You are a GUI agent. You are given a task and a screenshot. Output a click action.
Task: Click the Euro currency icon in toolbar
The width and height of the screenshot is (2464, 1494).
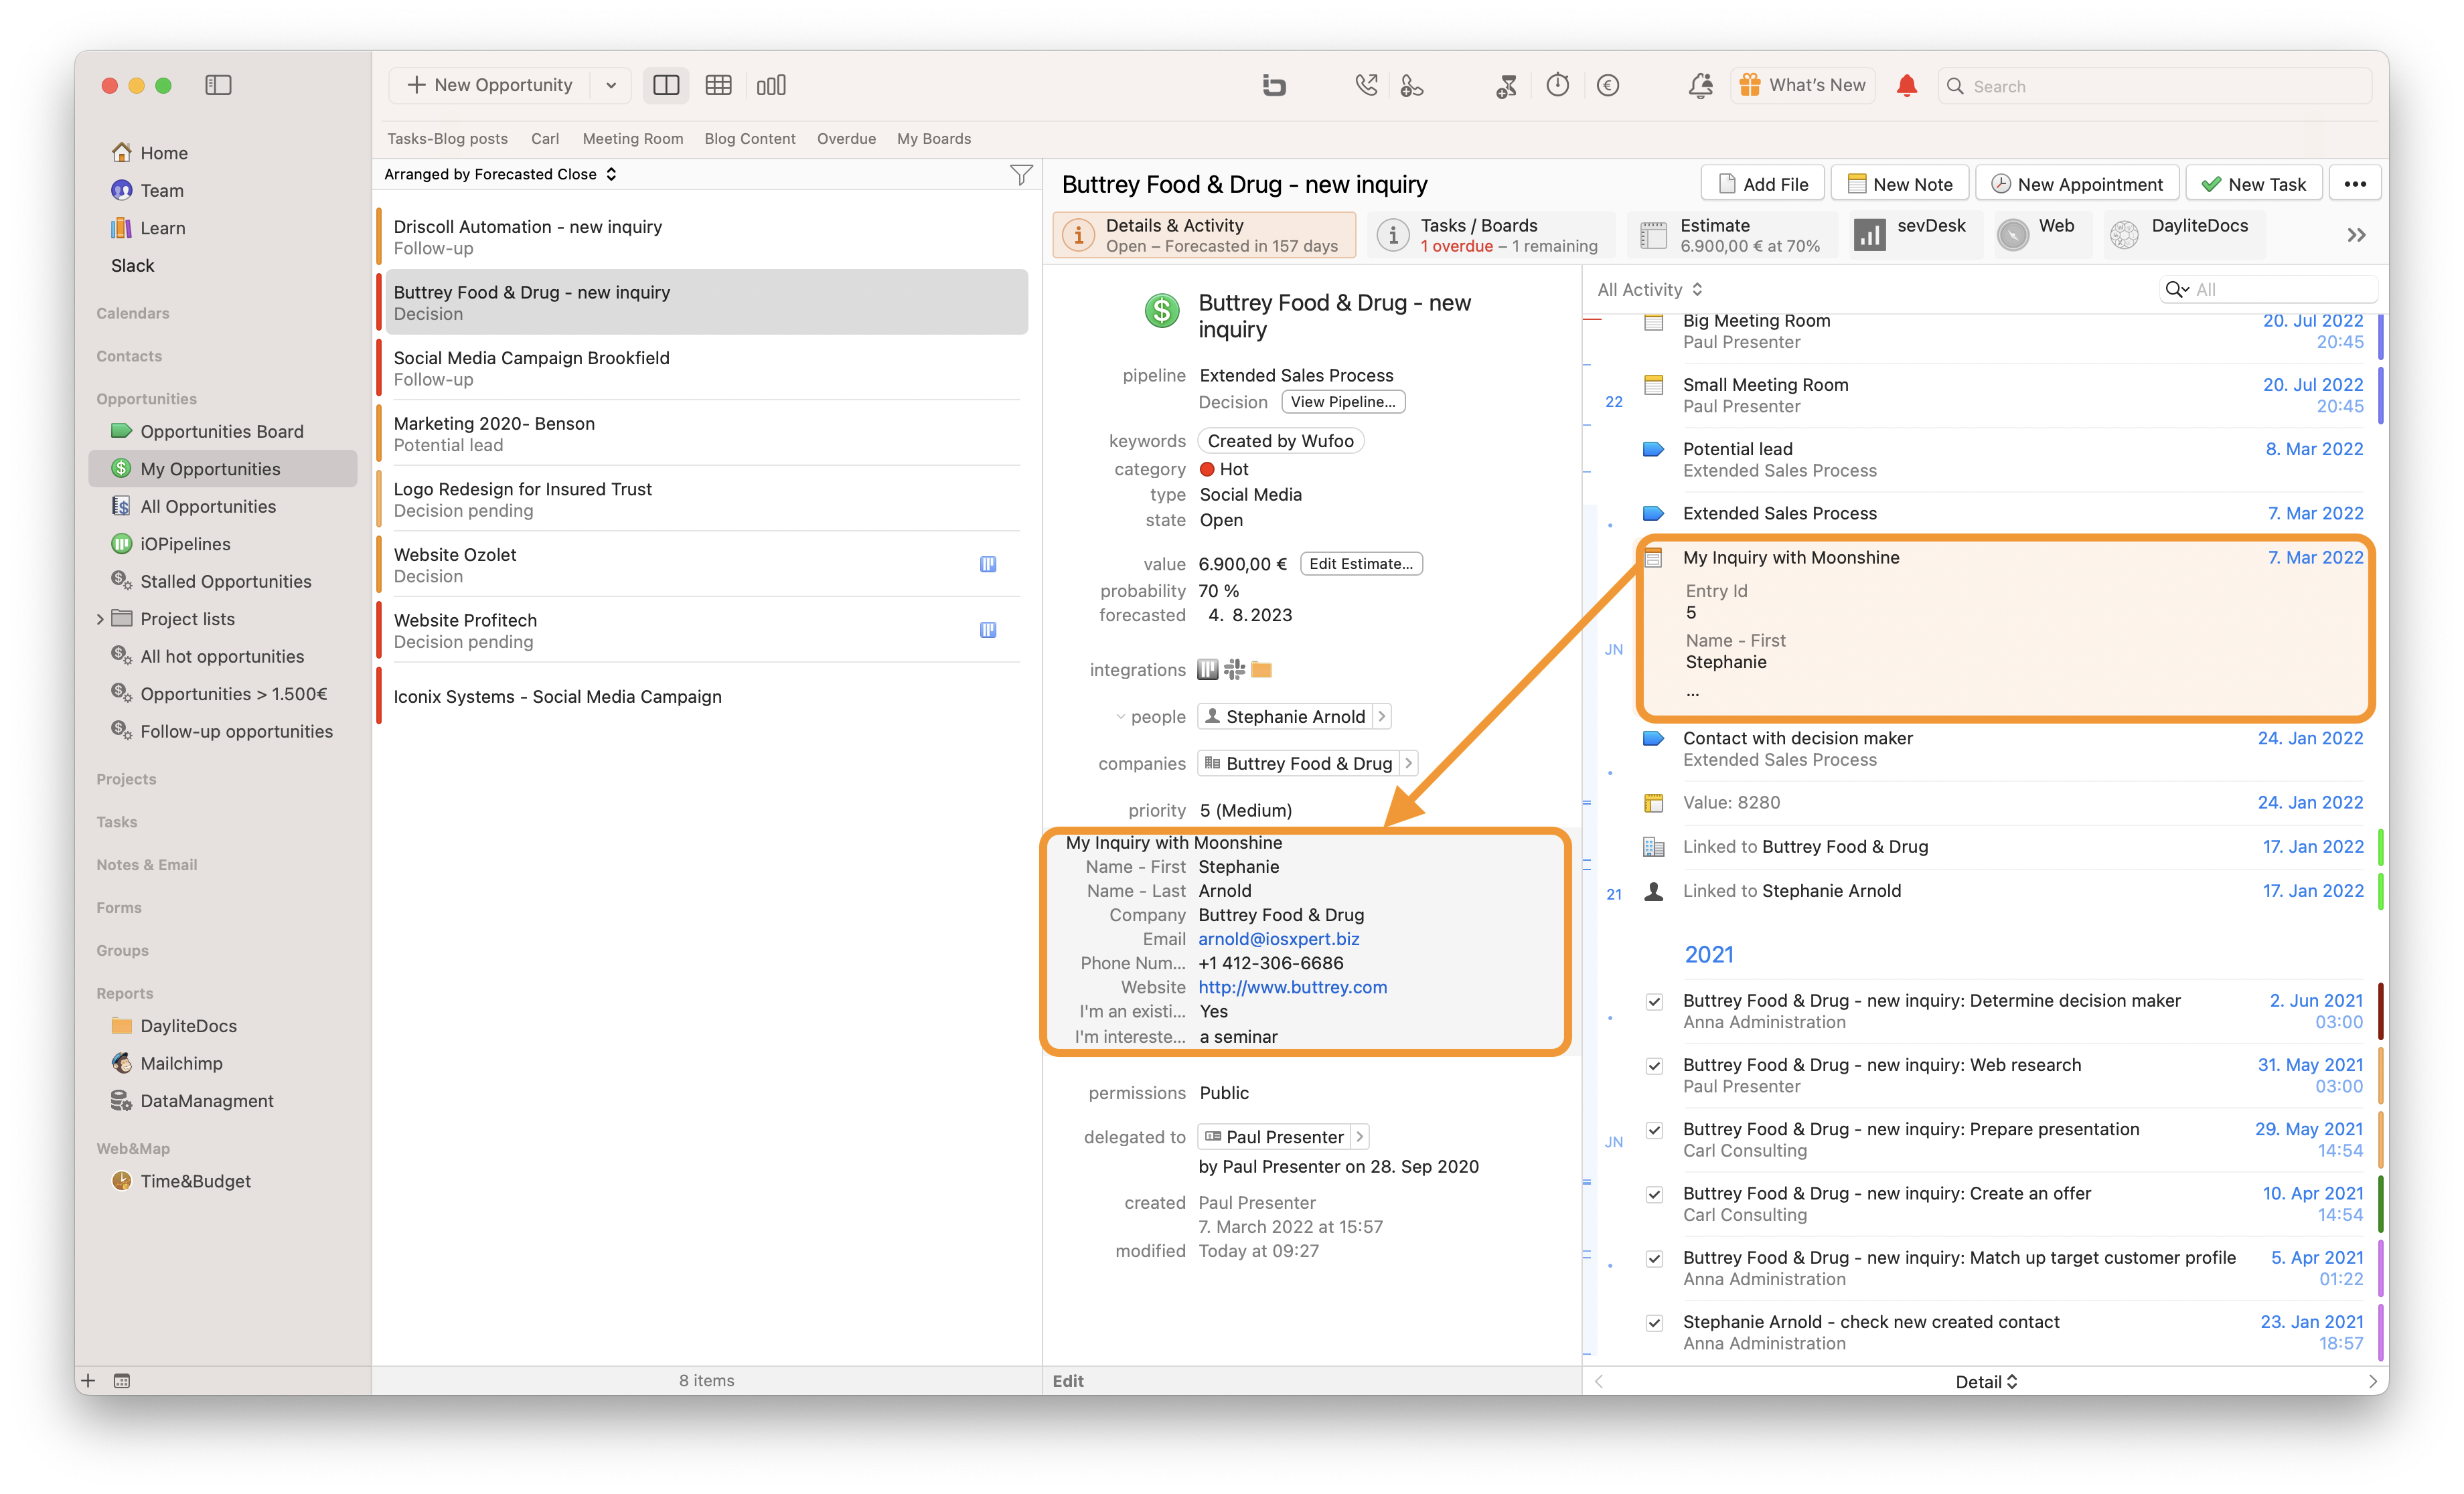(x=1608, y=85)
